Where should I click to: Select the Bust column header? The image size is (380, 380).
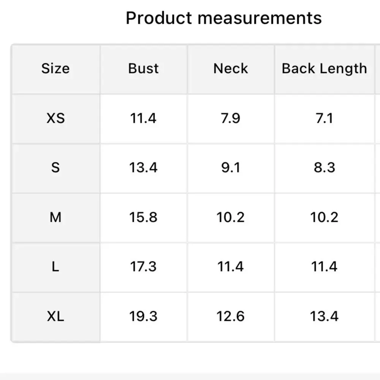tap(143, 68)
